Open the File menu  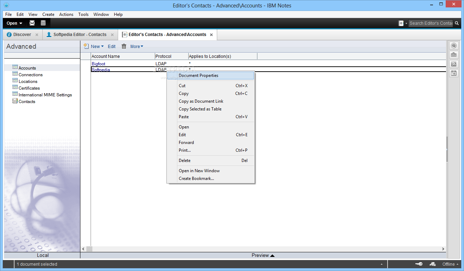[x=8, y=14]
